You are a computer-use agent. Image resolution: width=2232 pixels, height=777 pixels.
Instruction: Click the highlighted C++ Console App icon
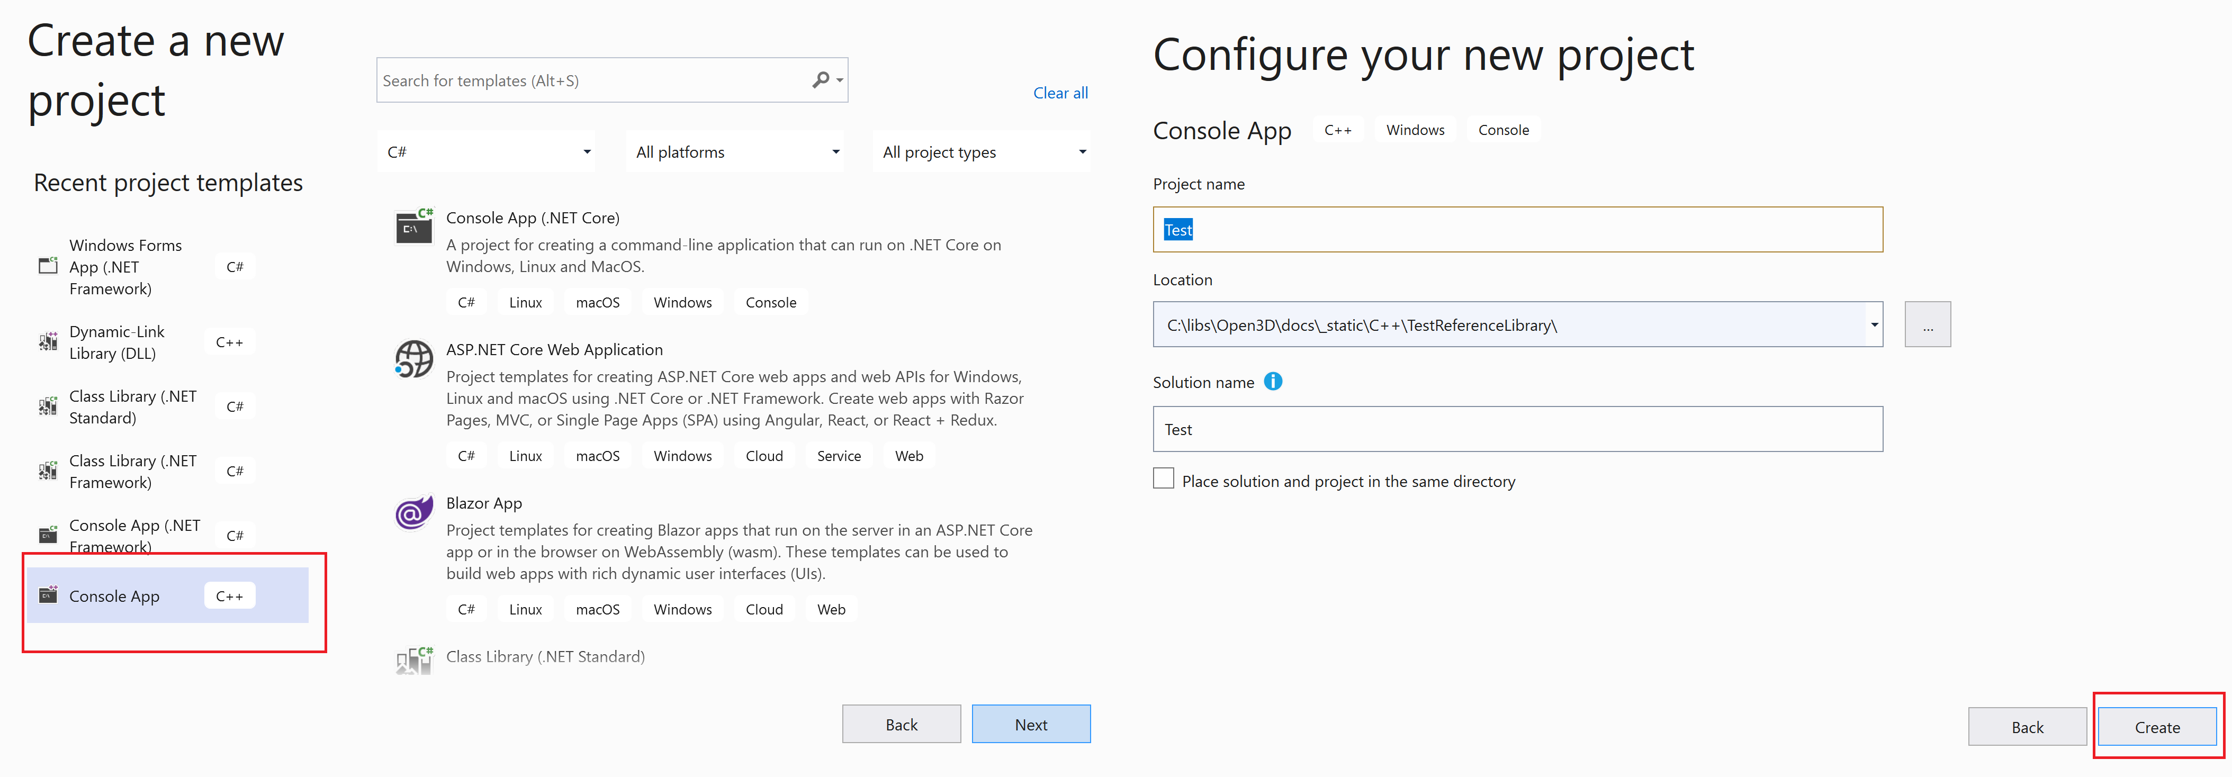tap(48, 595)
